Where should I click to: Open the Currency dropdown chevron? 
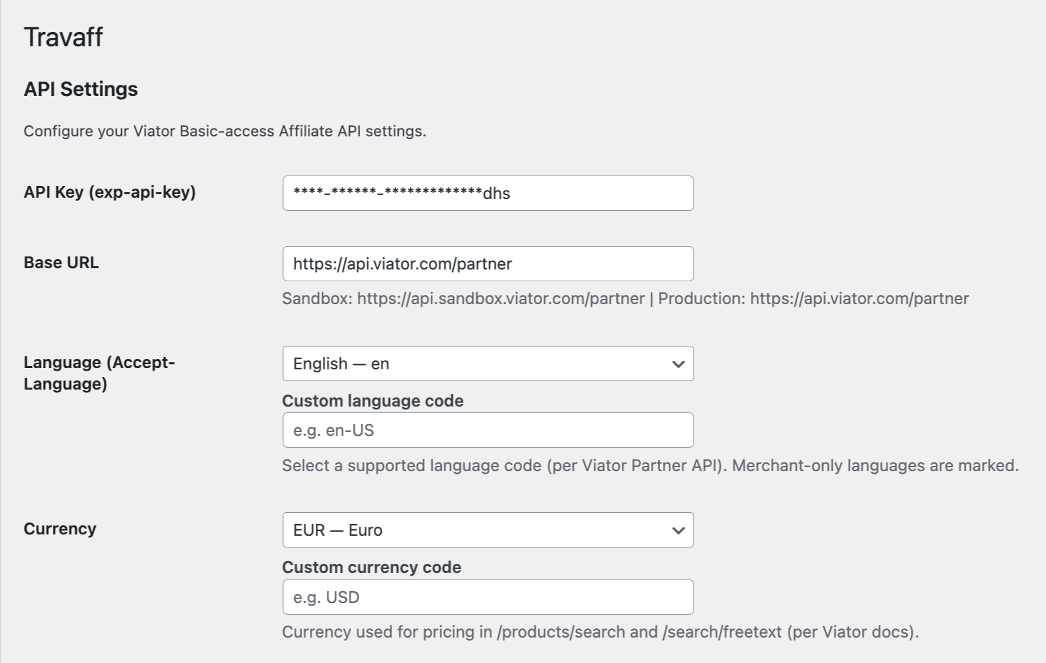point(677,530)
